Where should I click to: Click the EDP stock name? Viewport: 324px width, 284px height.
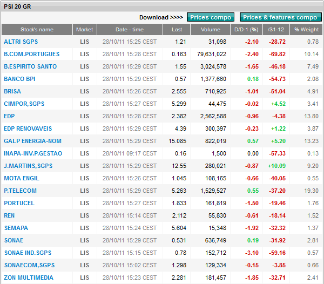click(x=9, y=116)
